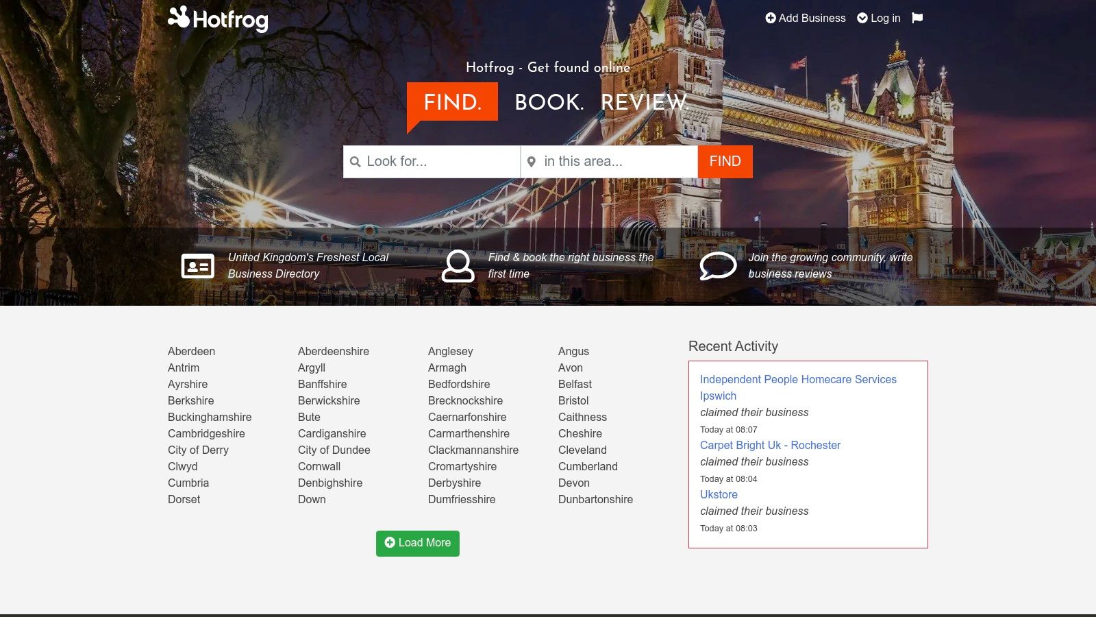
Task: Open the Derbyshire region link
Action: tap(455, 483)
